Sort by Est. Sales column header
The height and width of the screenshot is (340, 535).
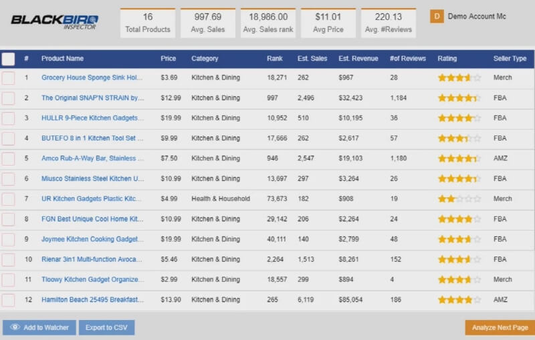point(312,58)
